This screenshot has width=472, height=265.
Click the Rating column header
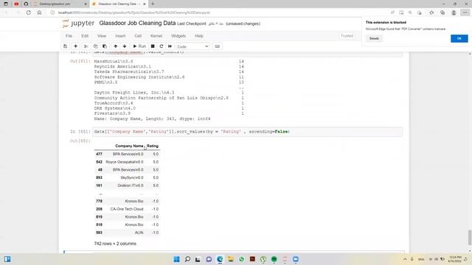153,146
